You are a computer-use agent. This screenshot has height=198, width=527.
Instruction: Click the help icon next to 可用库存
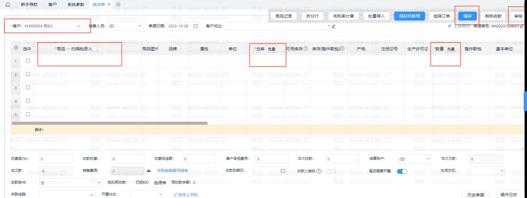[x=306, y=49]
